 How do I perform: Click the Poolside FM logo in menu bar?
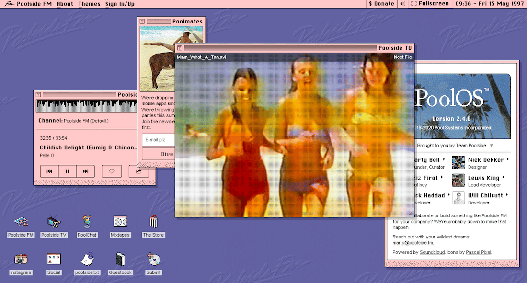click(9, 4)
